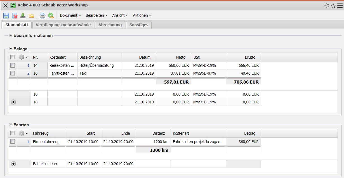Check the Hotel/Übernachtung row checkbox
This screenshot has height=178, width=344.
point(13,65)
